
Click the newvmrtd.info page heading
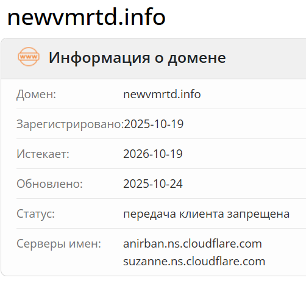tap(87, 17)
